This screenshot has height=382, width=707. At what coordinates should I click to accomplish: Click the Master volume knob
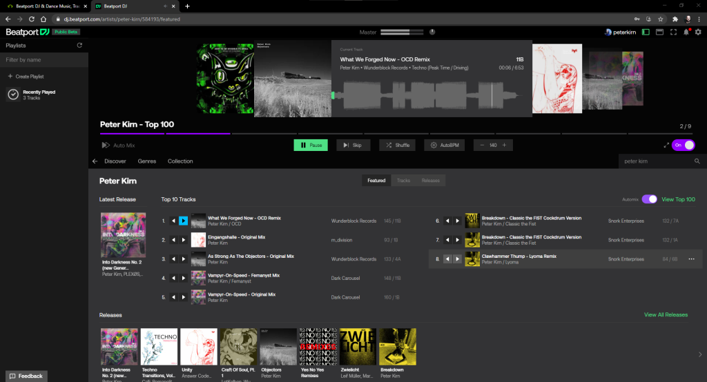(x=432, y=32)
